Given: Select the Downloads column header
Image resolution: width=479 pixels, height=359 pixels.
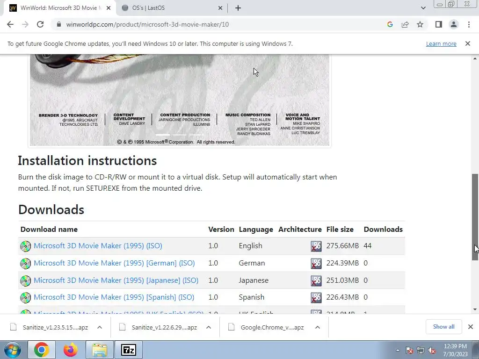Looking at the screenshot, I should point(383,229).
